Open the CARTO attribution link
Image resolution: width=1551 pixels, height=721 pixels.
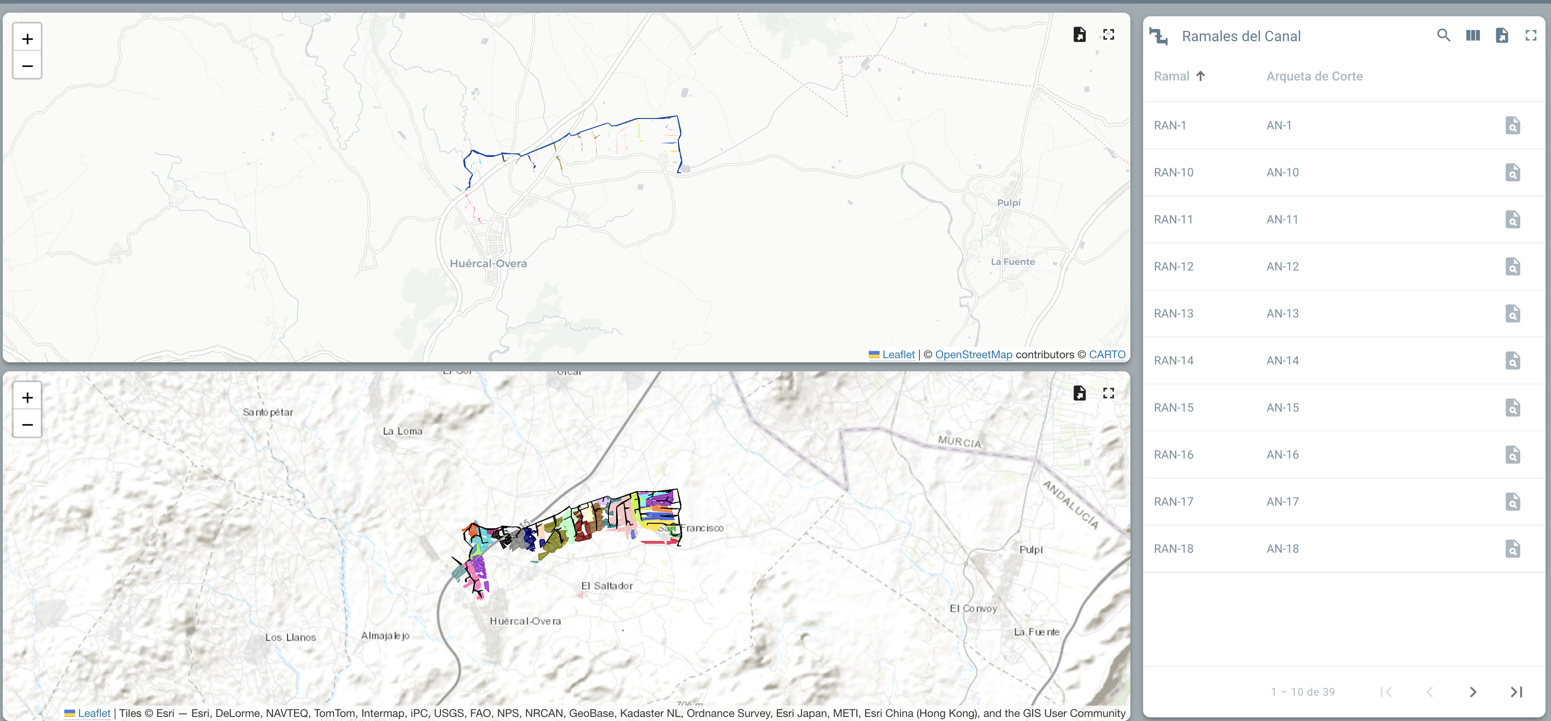[1107, 354]
